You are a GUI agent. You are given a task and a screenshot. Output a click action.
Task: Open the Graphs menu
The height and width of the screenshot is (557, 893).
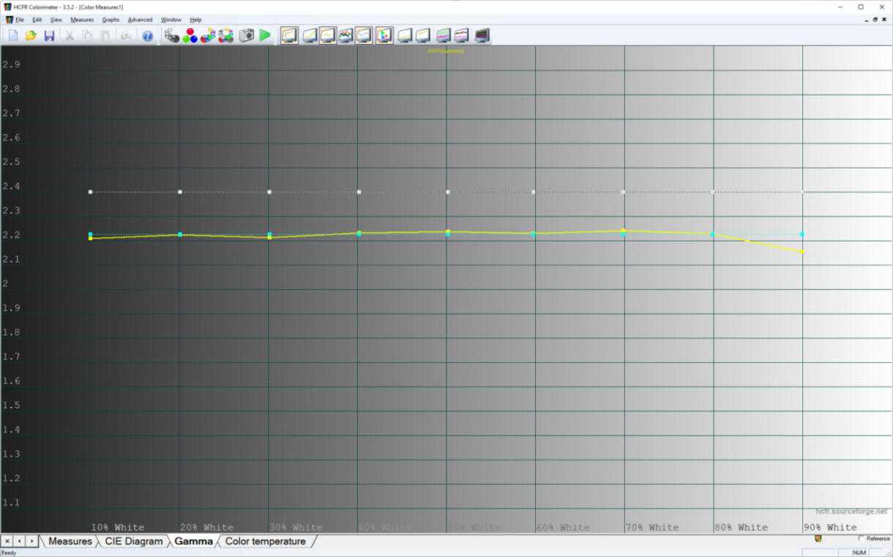pos(111,20)
